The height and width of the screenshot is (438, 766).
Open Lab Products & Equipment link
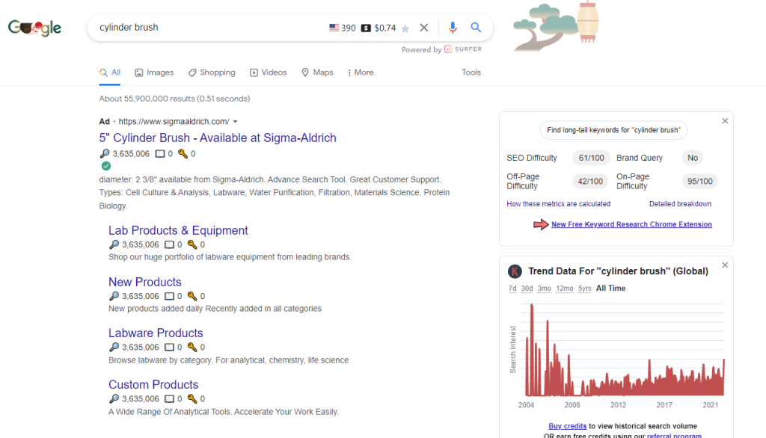click(x=178, y=230)
